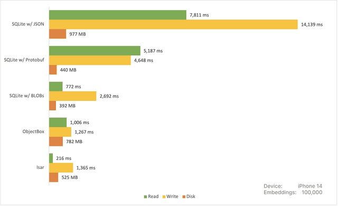Select the Device iPhone 14 annotation
The height and width of the screenshot is (206, 338).
[293, 186]
